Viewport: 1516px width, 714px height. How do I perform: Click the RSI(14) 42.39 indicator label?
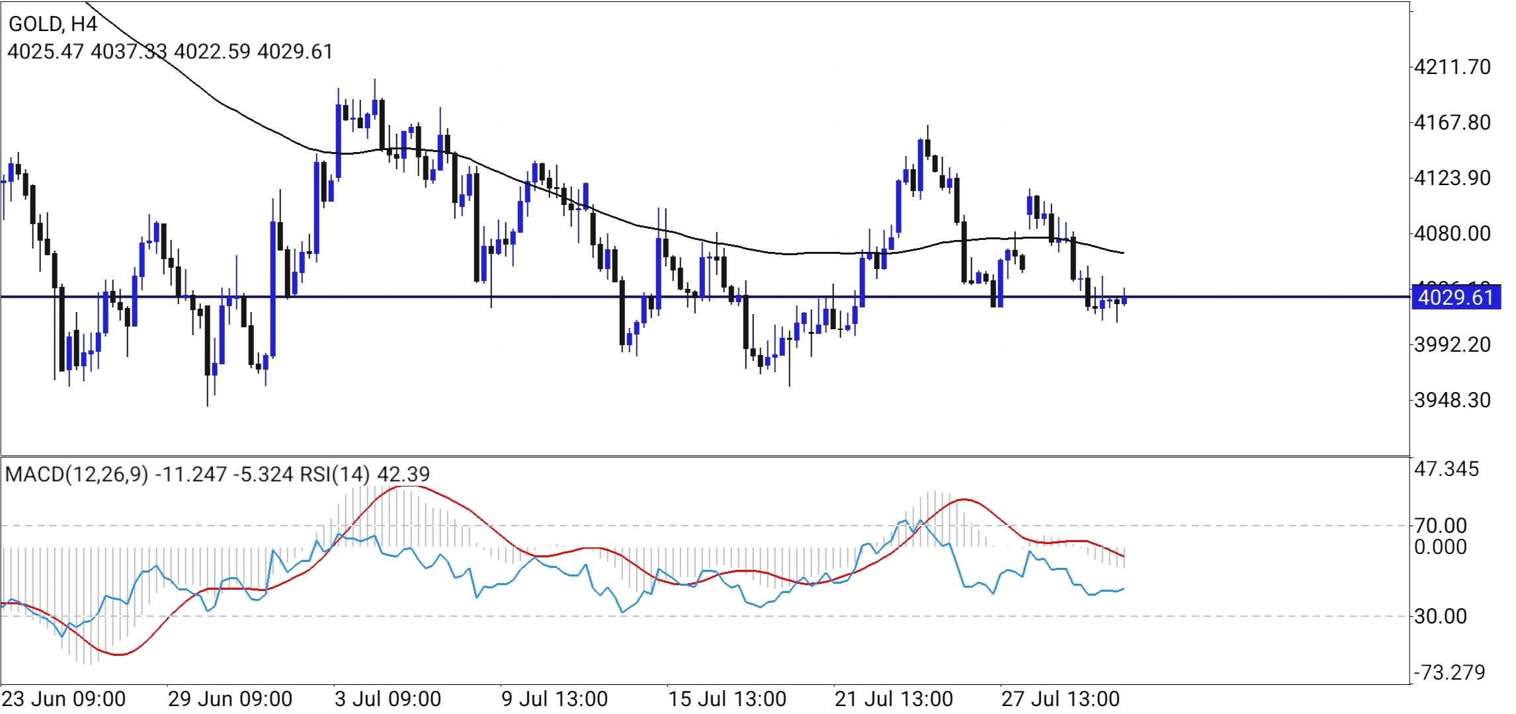365,474
